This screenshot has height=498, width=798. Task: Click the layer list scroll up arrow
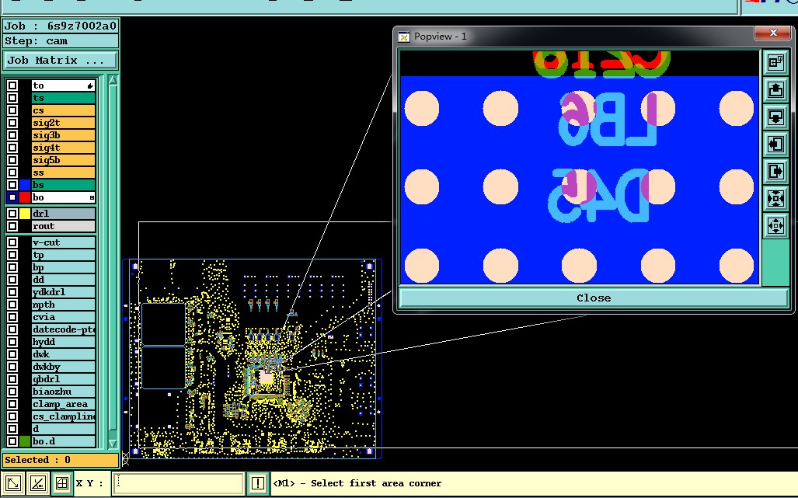click(113, 80)
